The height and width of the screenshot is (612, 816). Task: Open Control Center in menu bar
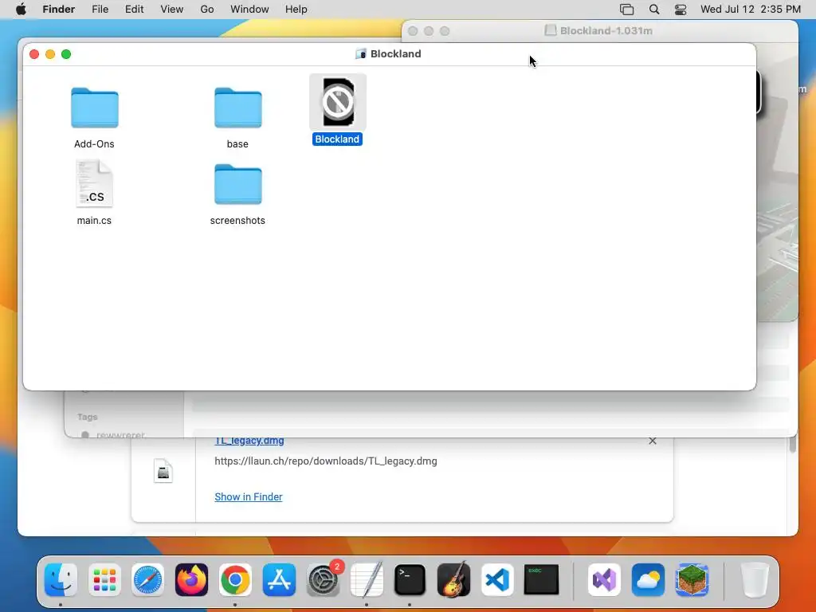pos(681,10)
